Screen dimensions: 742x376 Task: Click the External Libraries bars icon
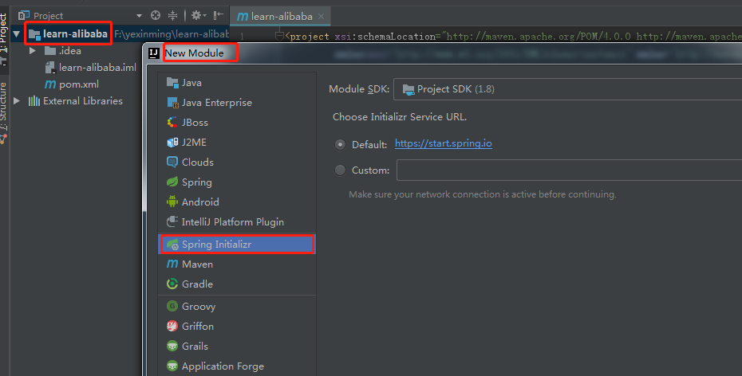34,101
